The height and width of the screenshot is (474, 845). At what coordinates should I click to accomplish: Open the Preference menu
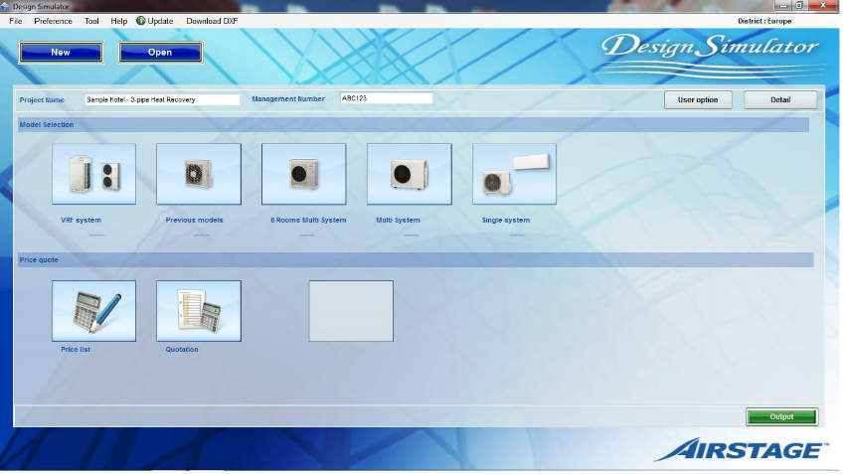[53, 21]
